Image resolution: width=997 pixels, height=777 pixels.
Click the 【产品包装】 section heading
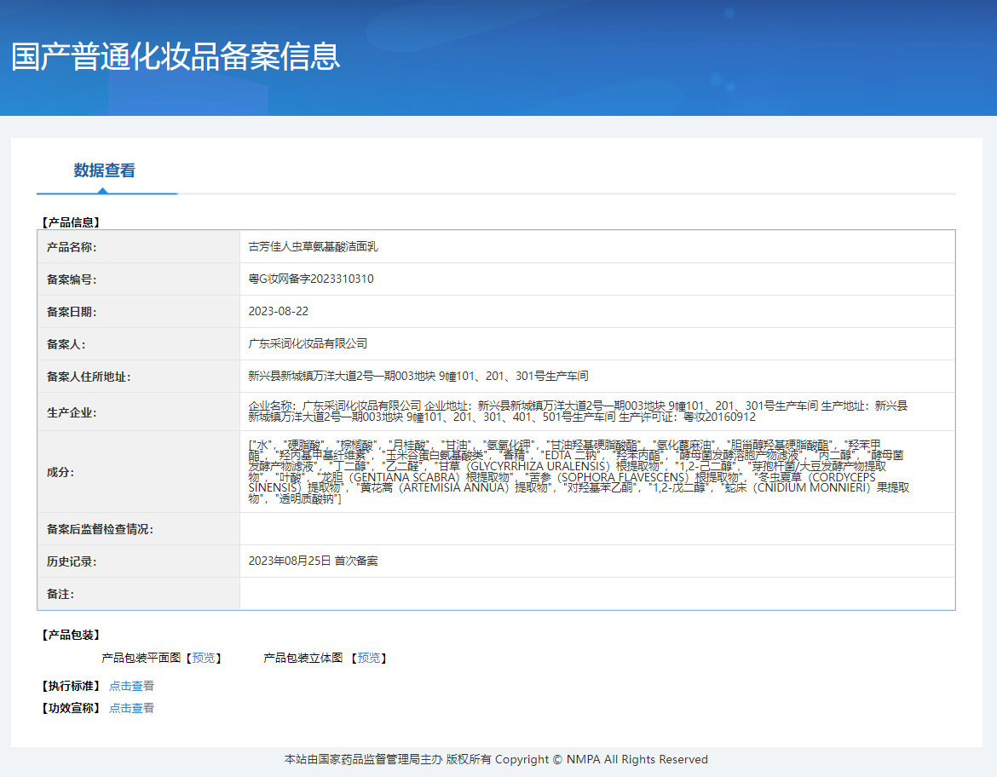72,636
